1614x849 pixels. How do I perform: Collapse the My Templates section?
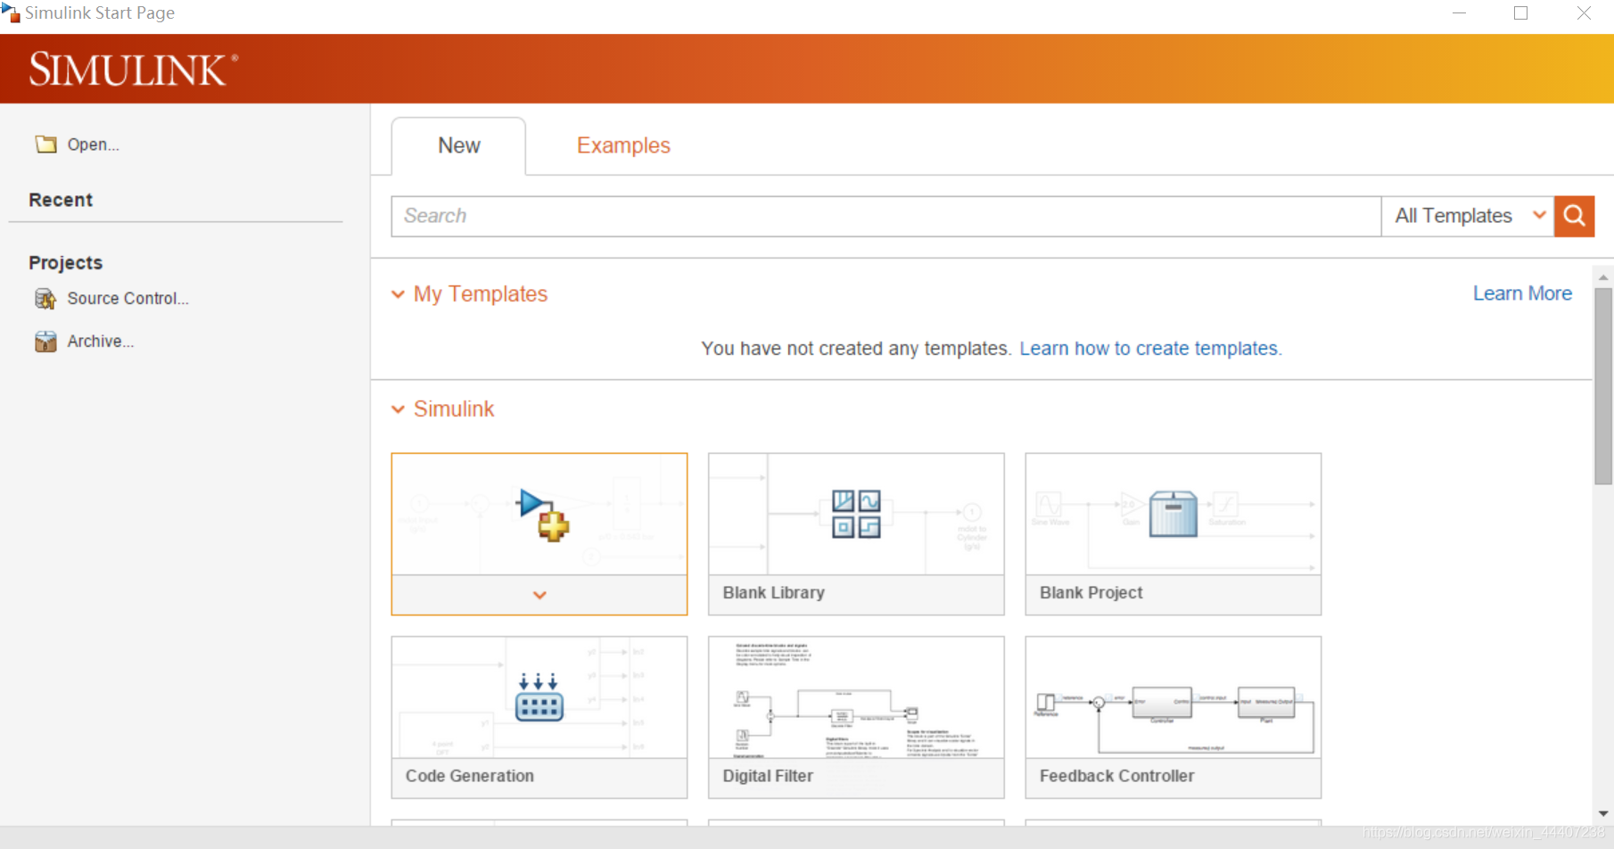pos(398,294)
